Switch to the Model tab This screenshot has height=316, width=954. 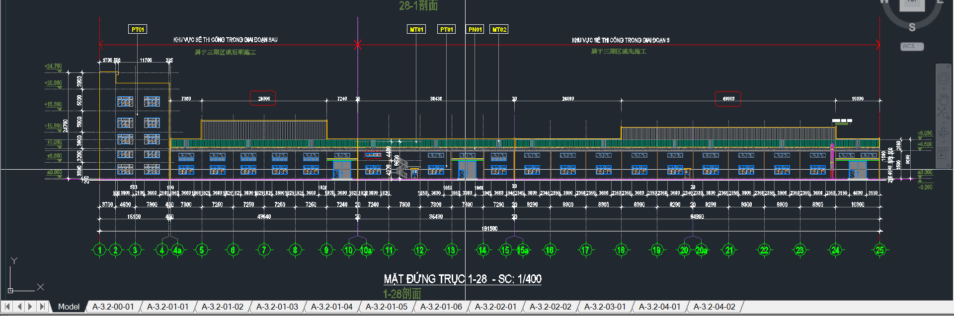coord(69,307)
